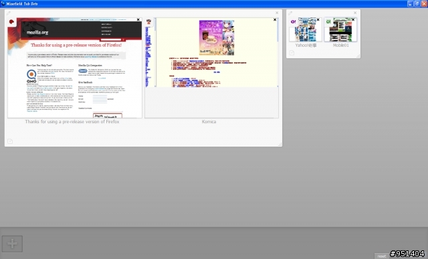Open the Yahoo tab thumbnail
428x259 pixels.
(x=306, y=29)
